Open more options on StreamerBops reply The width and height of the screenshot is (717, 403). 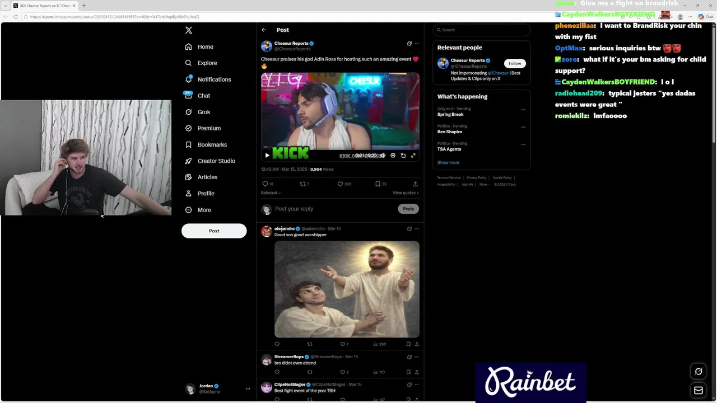[x=416, y=357]
